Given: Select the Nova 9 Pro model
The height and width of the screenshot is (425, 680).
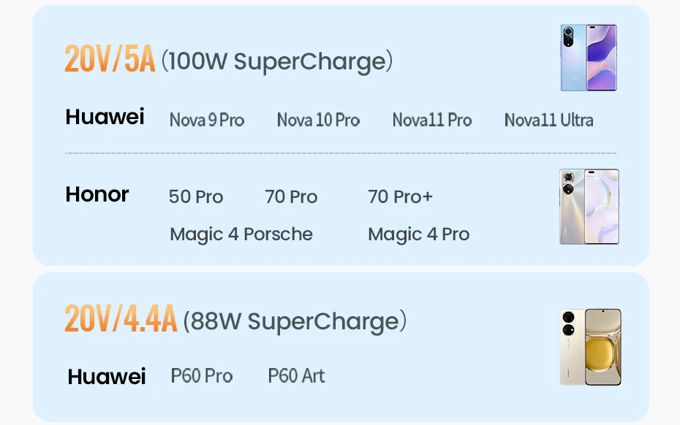Looking at the screenshot, I should coord(207,120).
